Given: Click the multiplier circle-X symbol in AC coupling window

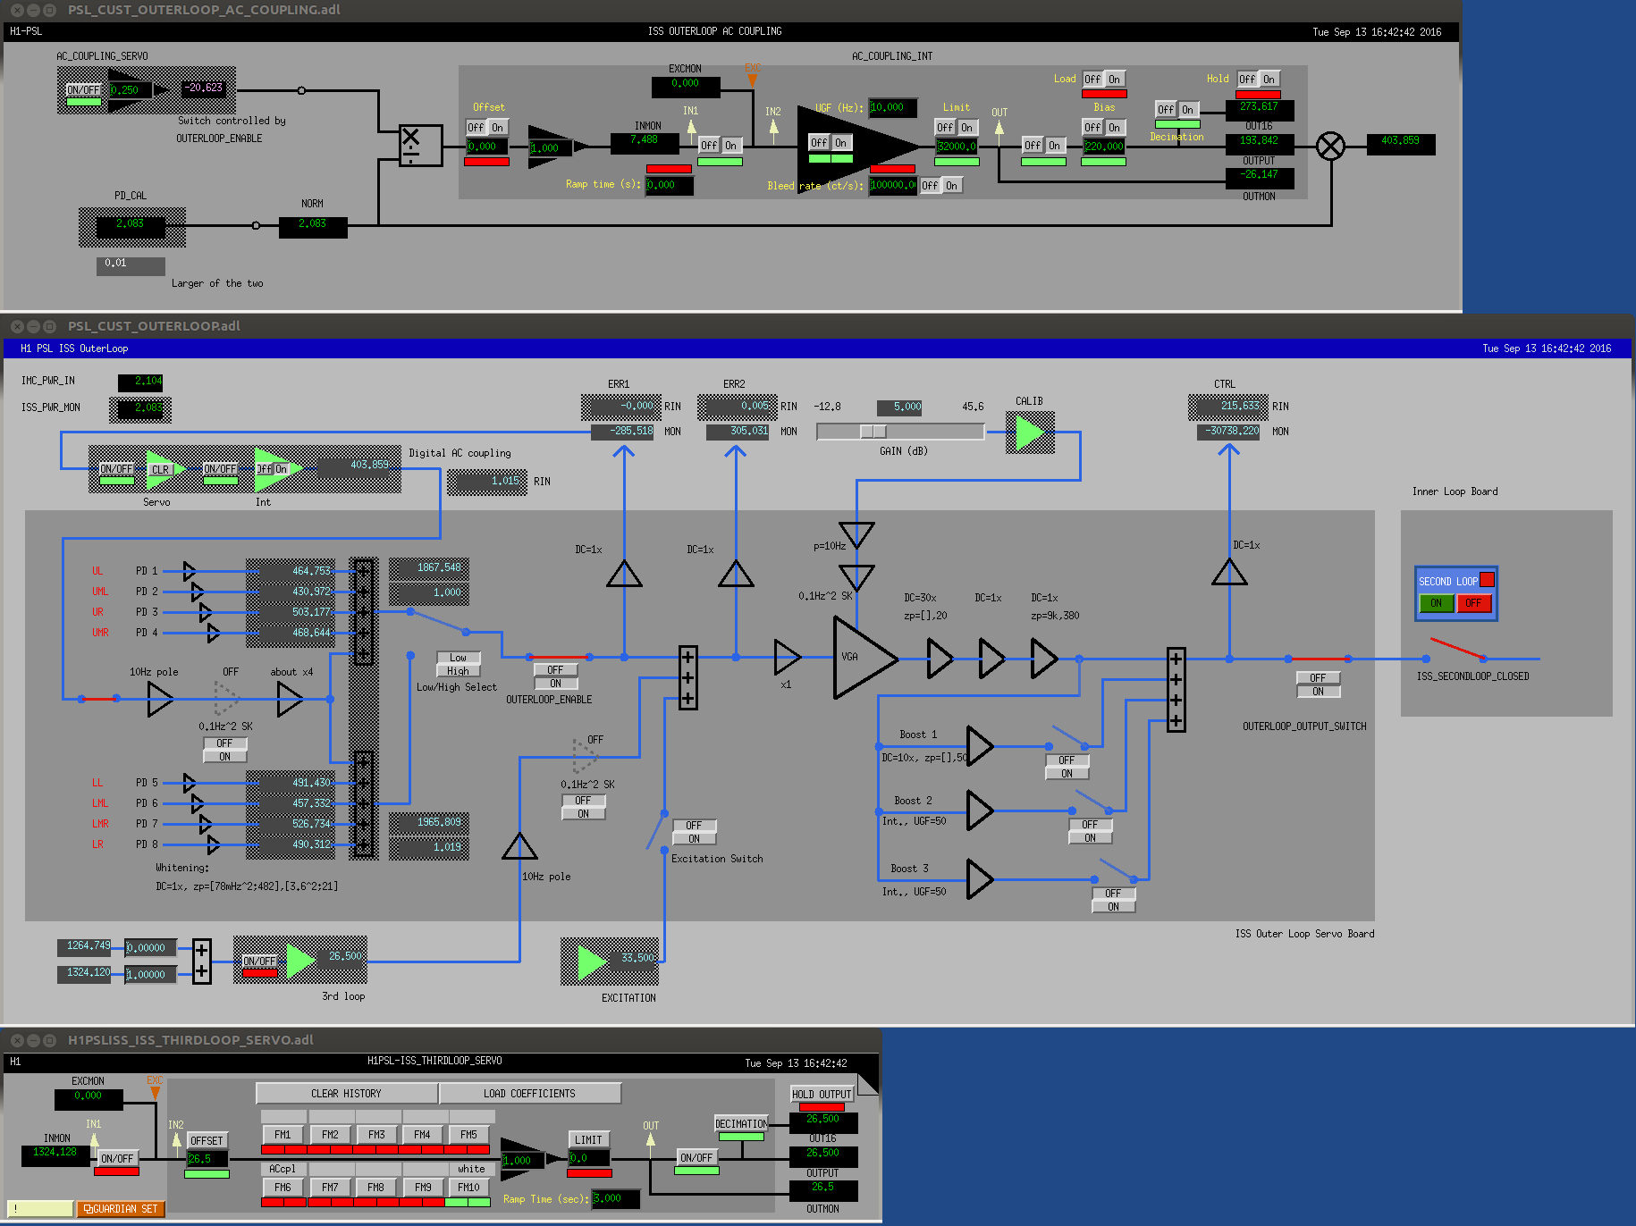Looking at the screenshot, I should coord(1331,146).
